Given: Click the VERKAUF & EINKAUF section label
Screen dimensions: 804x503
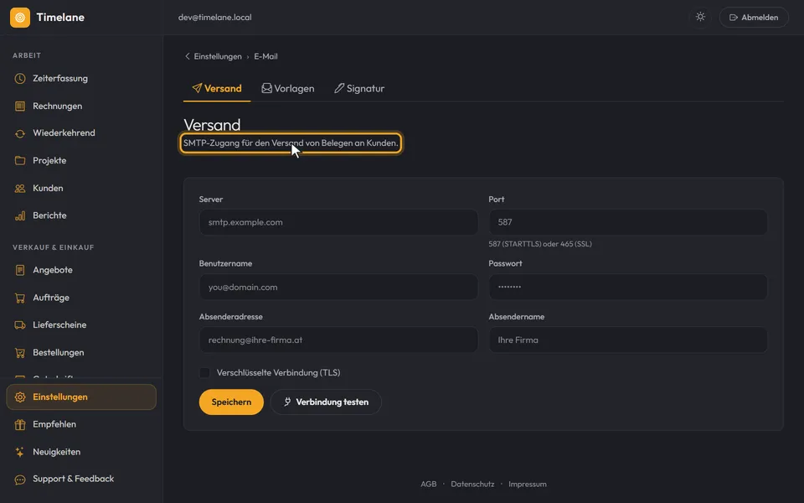Looking at the screenshot, I should (54, 247).
